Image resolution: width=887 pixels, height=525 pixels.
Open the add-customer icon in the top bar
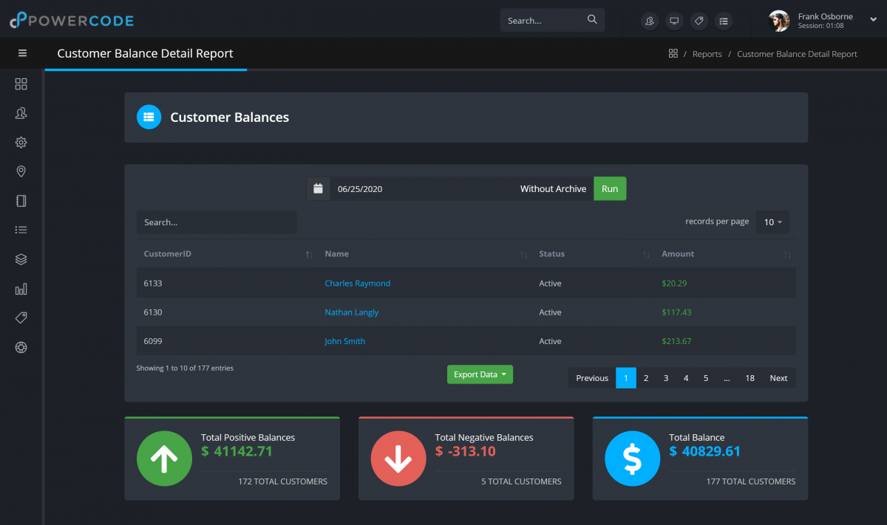(649, 21)
